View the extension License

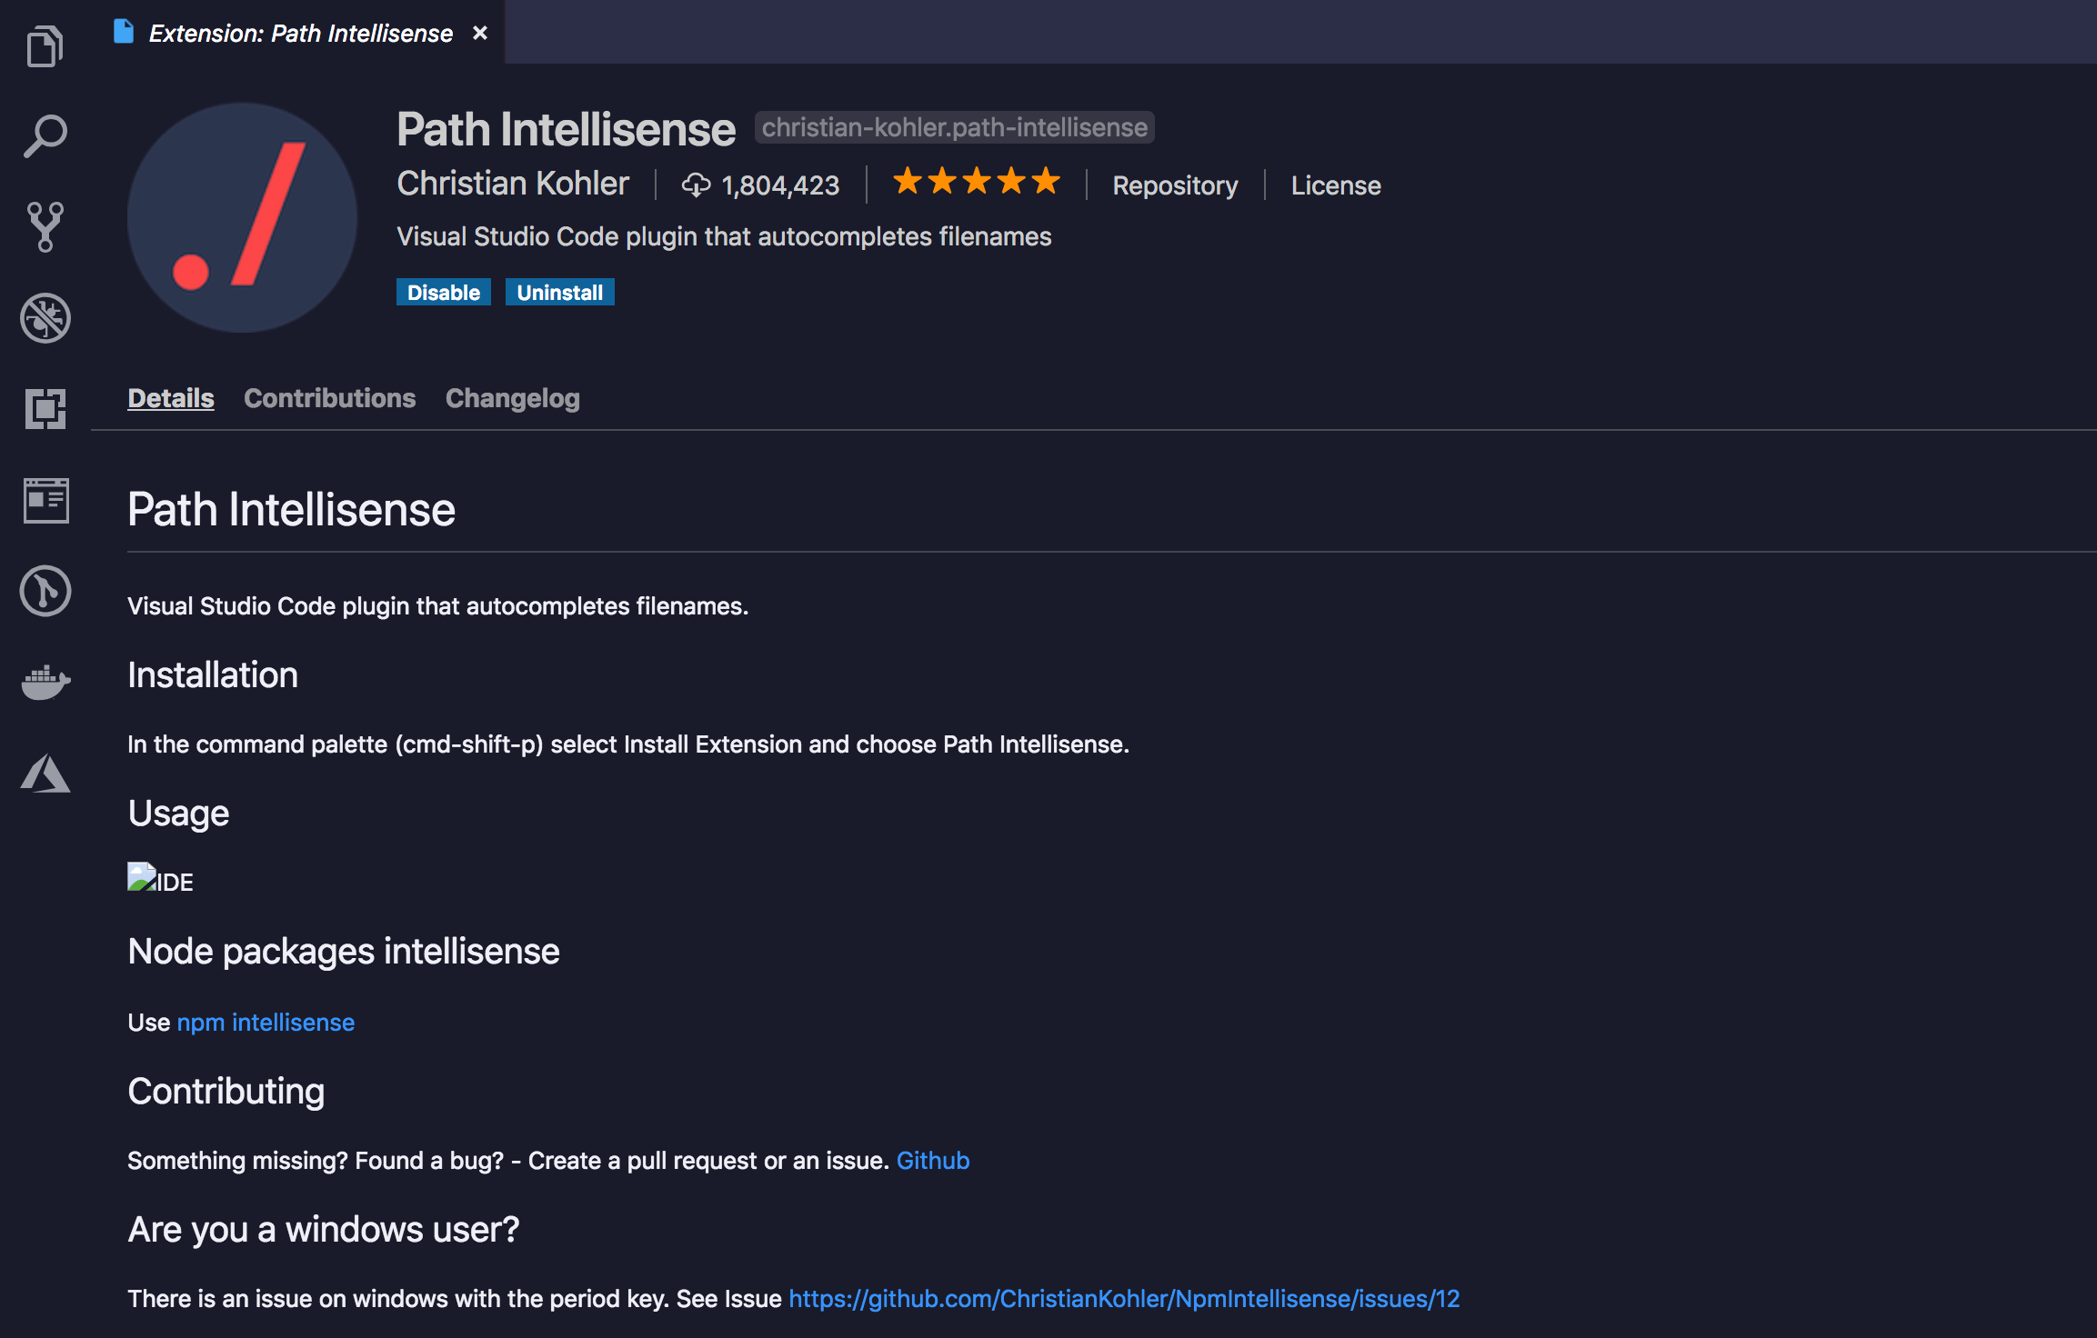[1335, 185]
